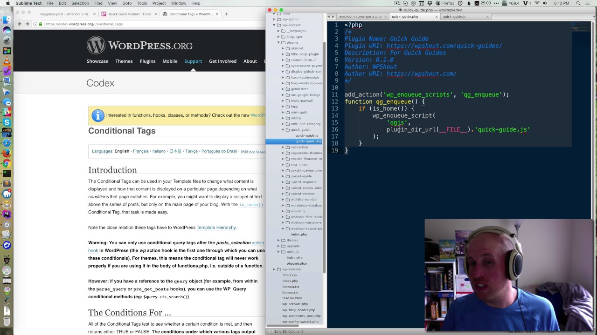Expand the uploads folder

tap(278, 252)
